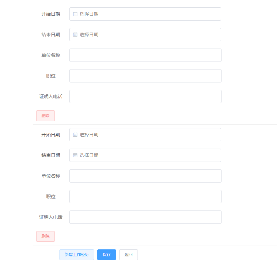Image resolution: width=277 pixels, height=270 pixels.
Task: Click 新增工作经历 to add work experience
Action: pos(77,255)
